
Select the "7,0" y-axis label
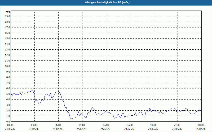pyautogui.click(x=8, y=83)
